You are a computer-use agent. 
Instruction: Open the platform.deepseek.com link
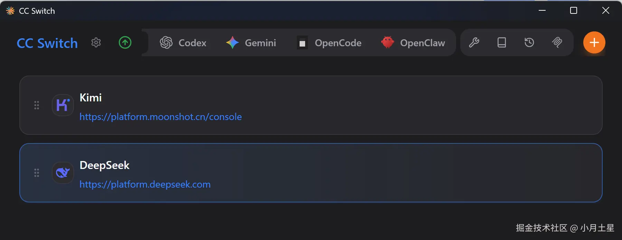pyautogui.click(x=145, y=184)
